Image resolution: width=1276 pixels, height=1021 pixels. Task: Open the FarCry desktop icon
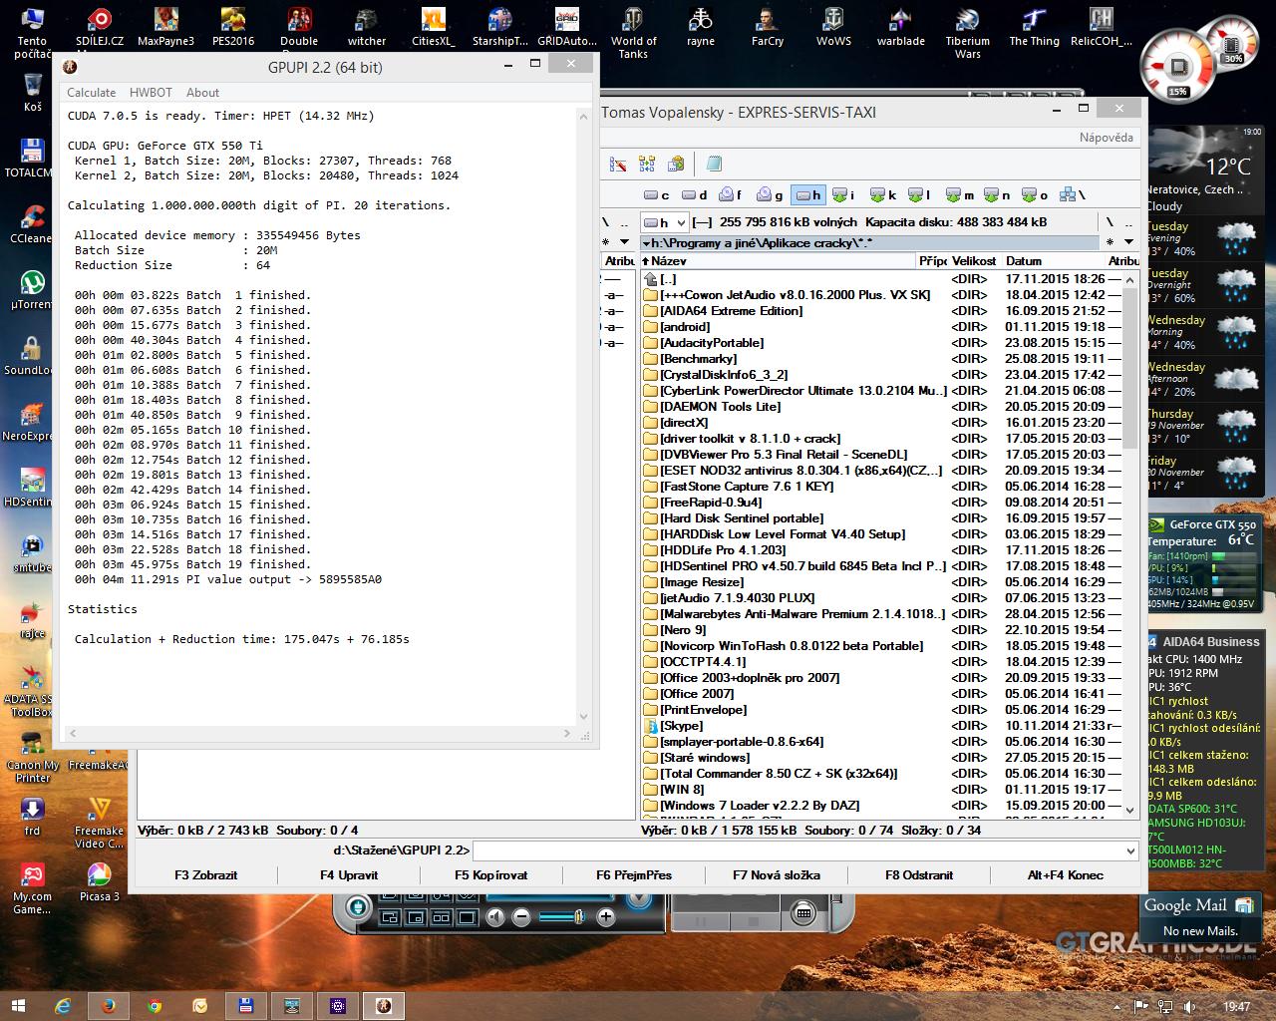click(x=767, y=26)
